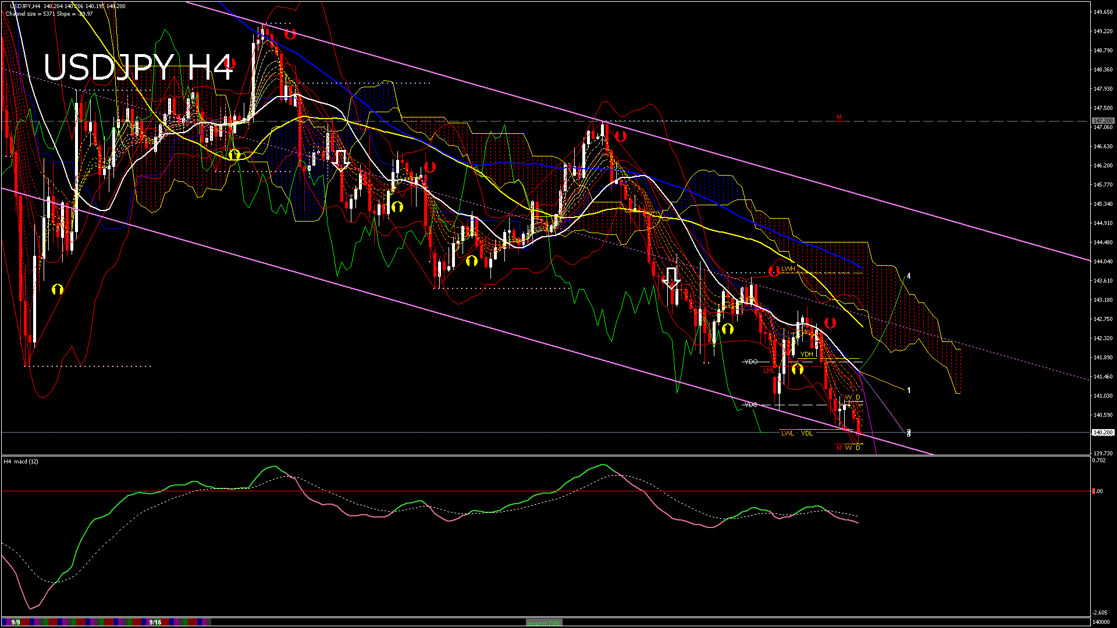Click projection line end label 4

point(909,276)
